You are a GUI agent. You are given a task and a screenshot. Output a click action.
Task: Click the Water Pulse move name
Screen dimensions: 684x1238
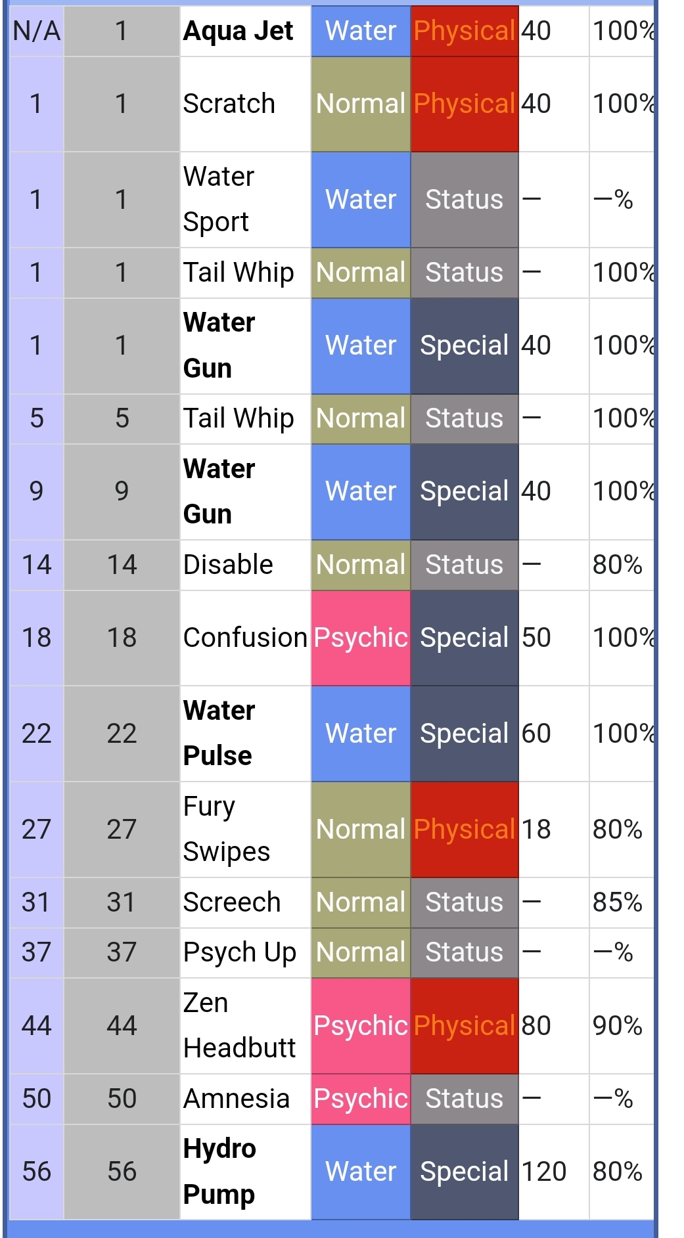219,733
